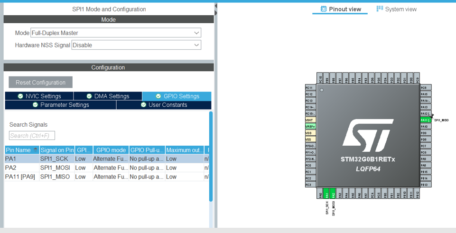Click the PD0 pin on the chip
The width and height of the screenshot is (456, 233).
pos(410,78)
